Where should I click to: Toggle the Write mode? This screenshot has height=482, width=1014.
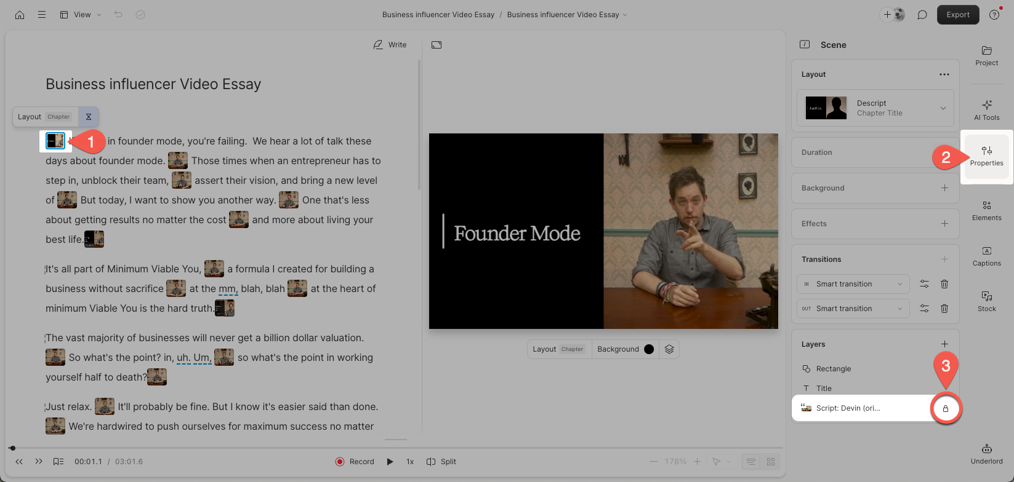[390, 45]
